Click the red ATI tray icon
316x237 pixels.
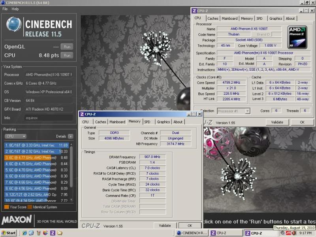[288, 233]
